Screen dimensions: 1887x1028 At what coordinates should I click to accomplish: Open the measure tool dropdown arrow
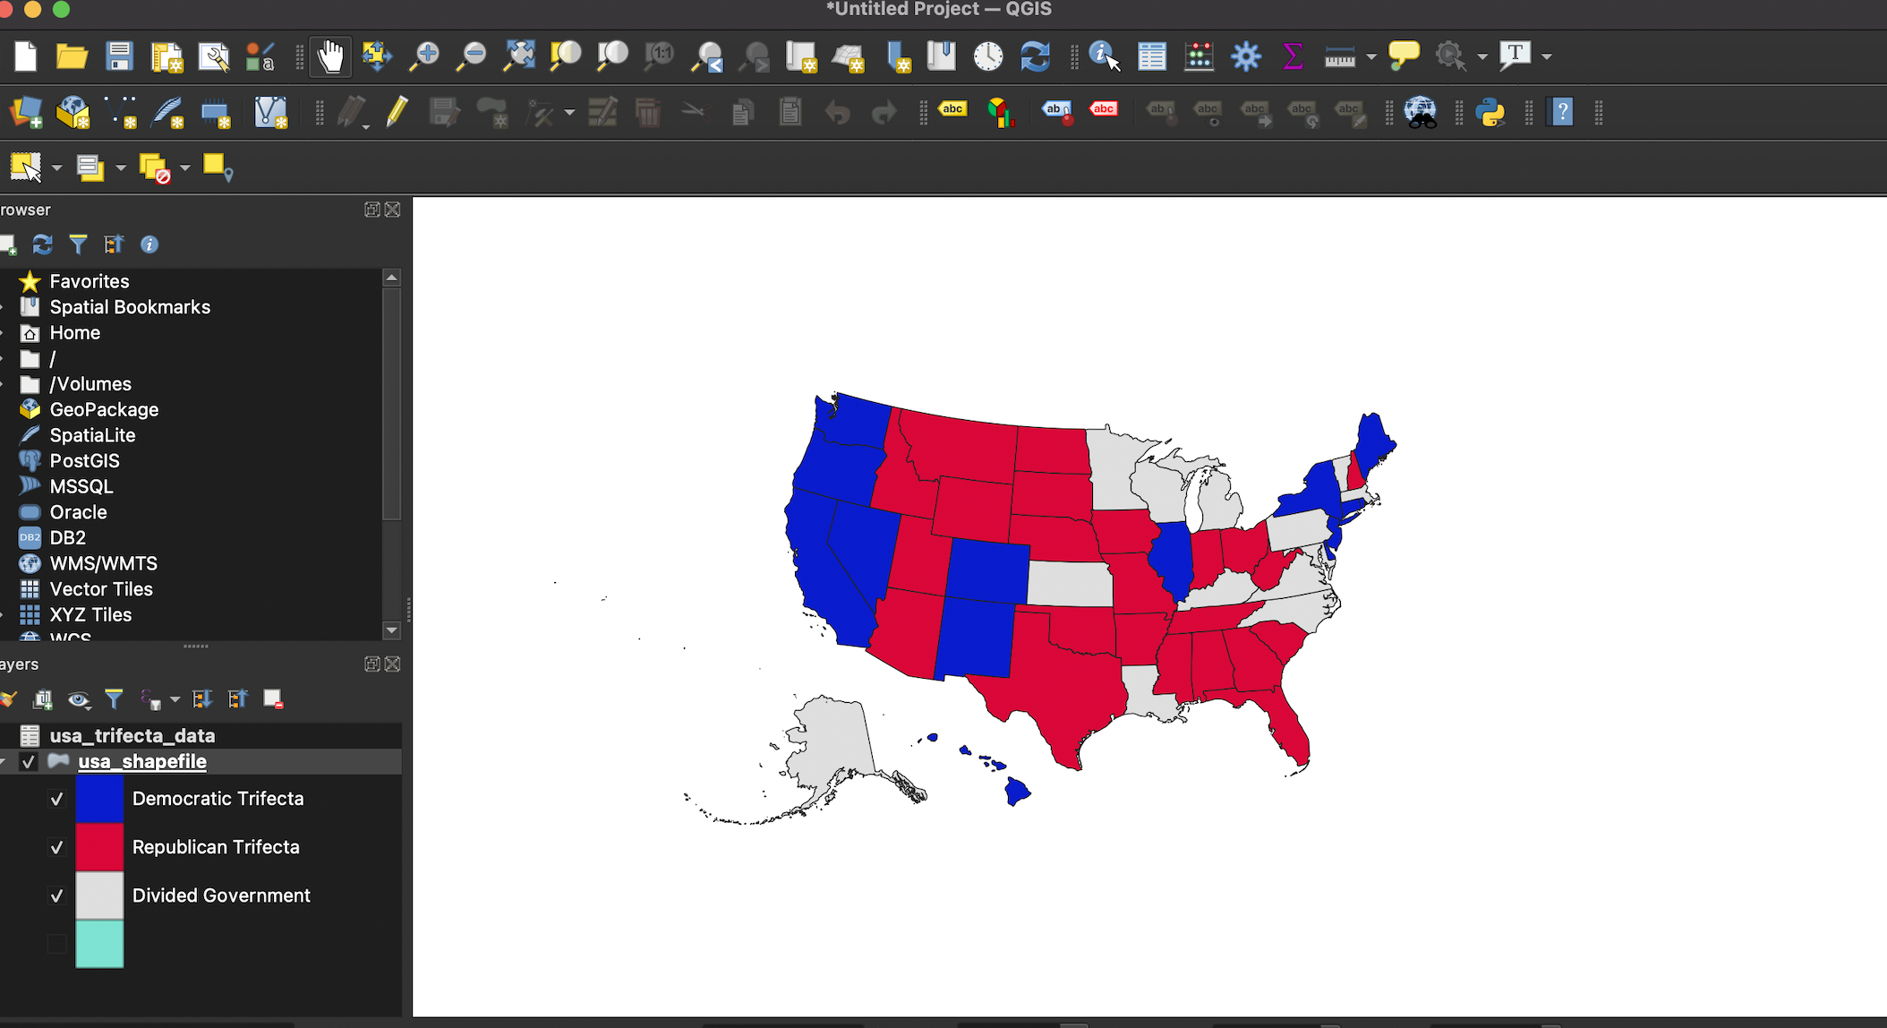(1370, 56)
